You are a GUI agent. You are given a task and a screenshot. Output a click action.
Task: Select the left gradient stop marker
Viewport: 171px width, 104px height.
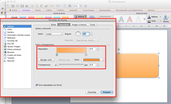pyautogui.click(x=57, y=54)
